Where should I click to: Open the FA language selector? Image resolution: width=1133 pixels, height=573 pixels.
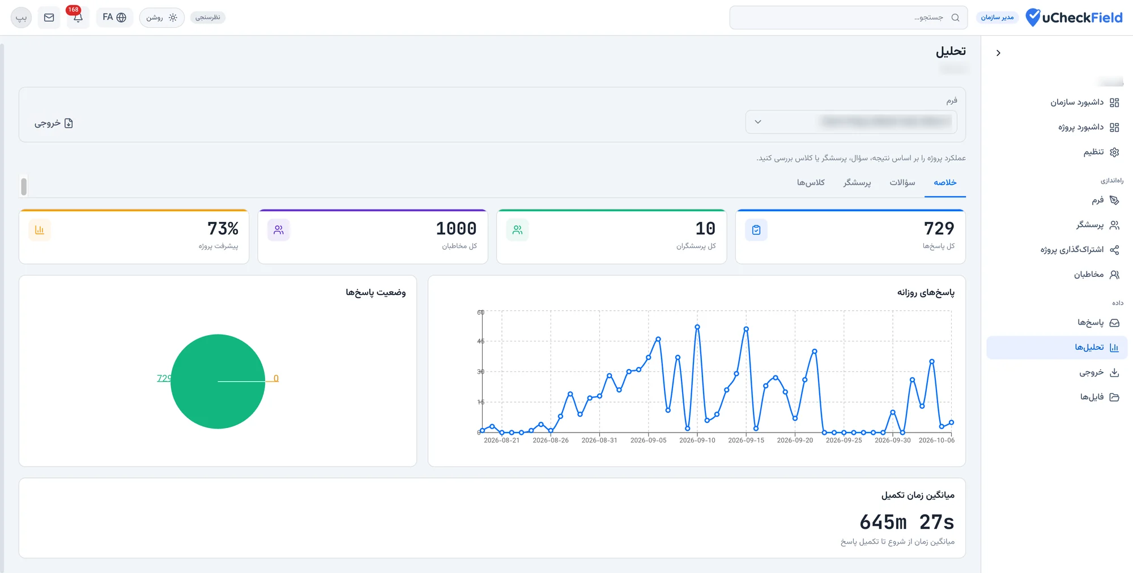[114, 18]
